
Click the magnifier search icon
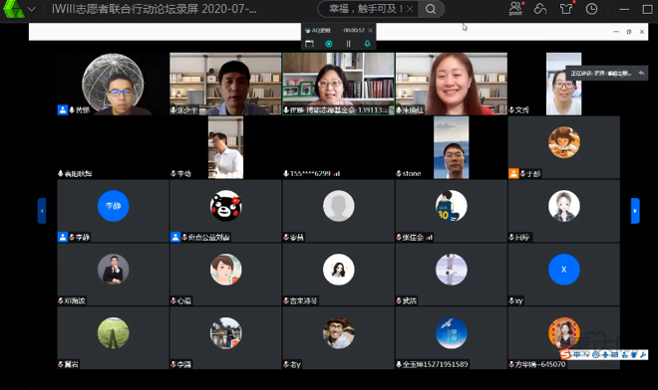[x=431, y=9]
